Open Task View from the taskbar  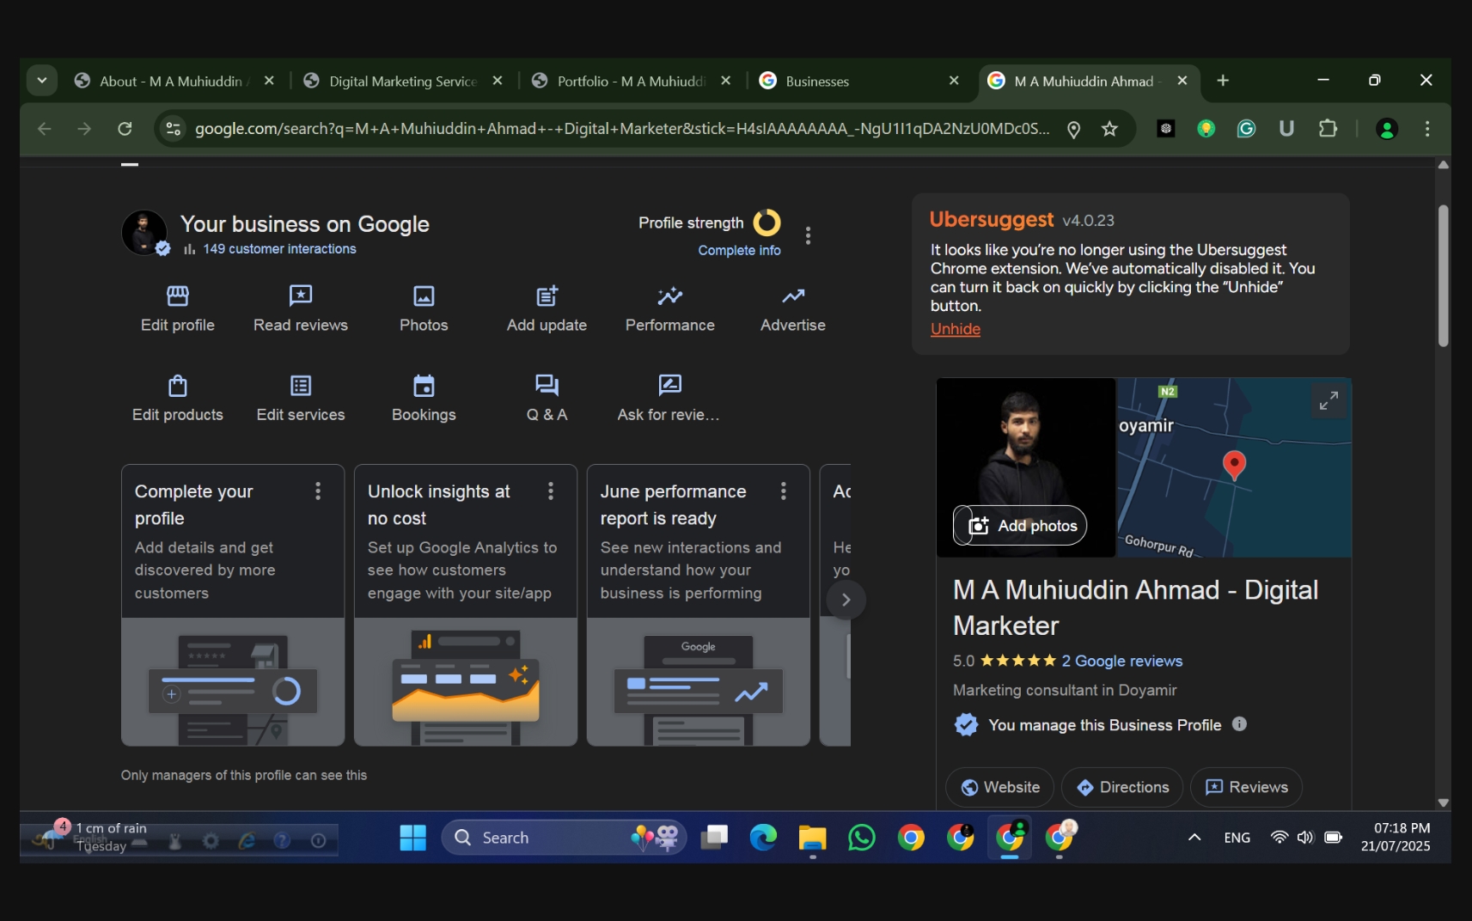[x=714, y=838]
